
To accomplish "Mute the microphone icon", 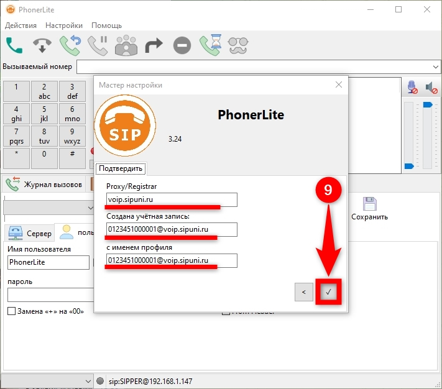I will [412, 87].
